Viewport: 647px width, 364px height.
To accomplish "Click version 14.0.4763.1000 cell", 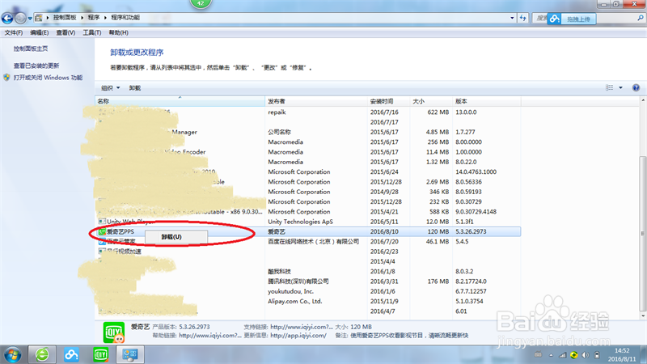I will pos(476,171).
